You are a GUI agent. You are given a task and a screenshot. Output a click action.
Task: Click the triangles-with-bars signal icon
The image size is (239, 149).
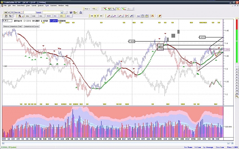(x=109, y=9)
